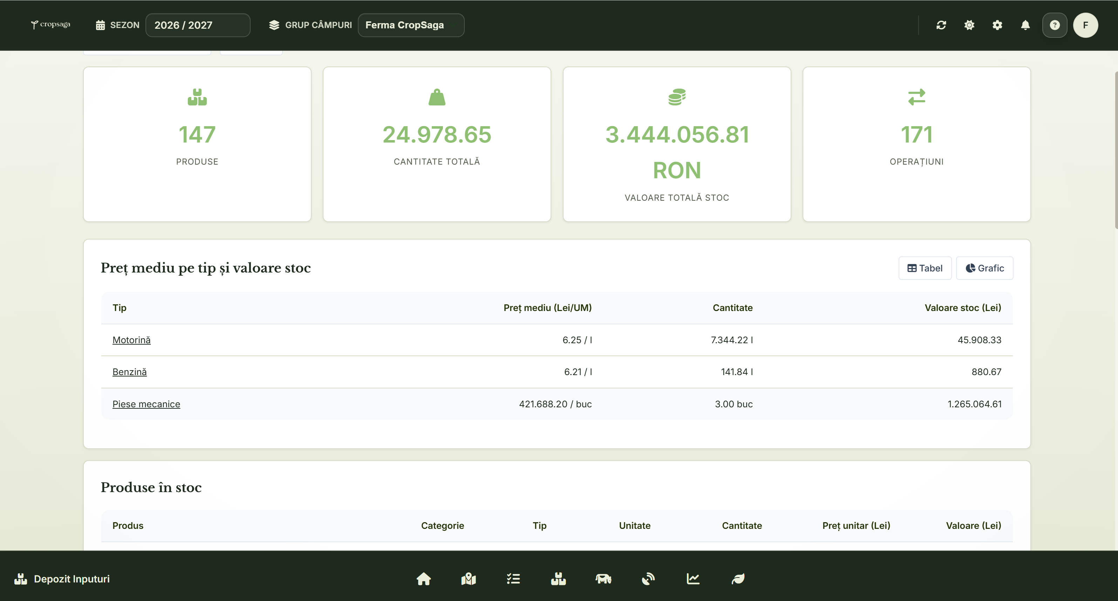The height and width of the screenshot is (601, 1118).
Task: Open the map icon in bottom bar
Action: coord(468,579)
